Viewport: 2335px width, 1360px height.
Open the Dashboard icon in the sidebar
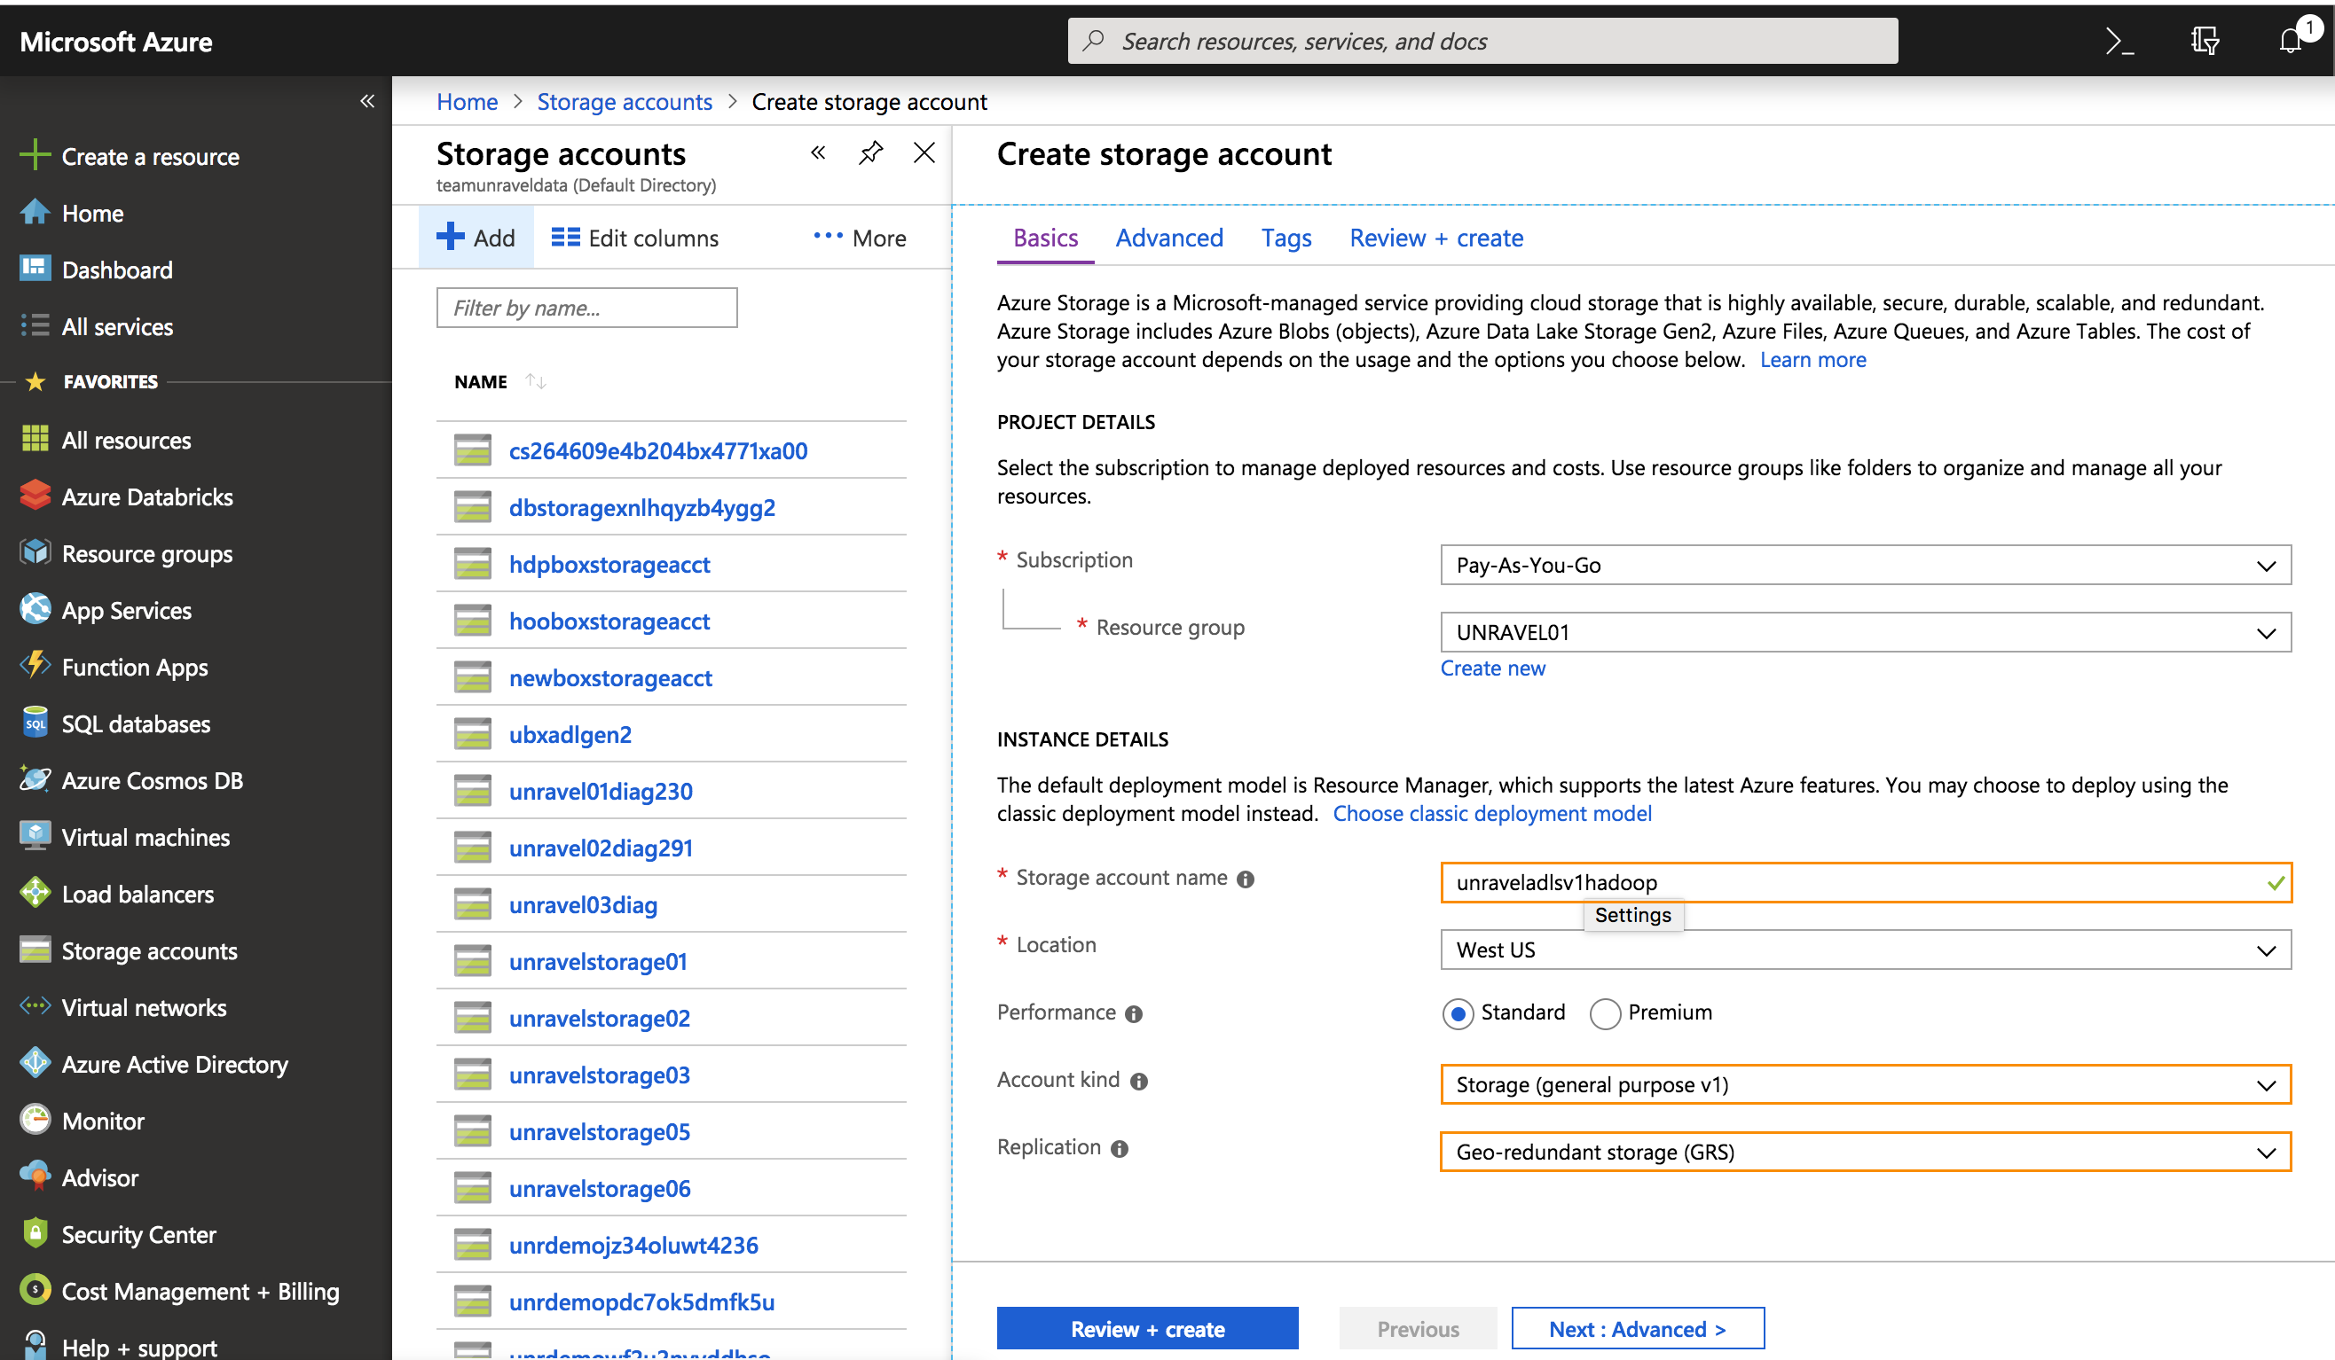click(x=35, y=269)
